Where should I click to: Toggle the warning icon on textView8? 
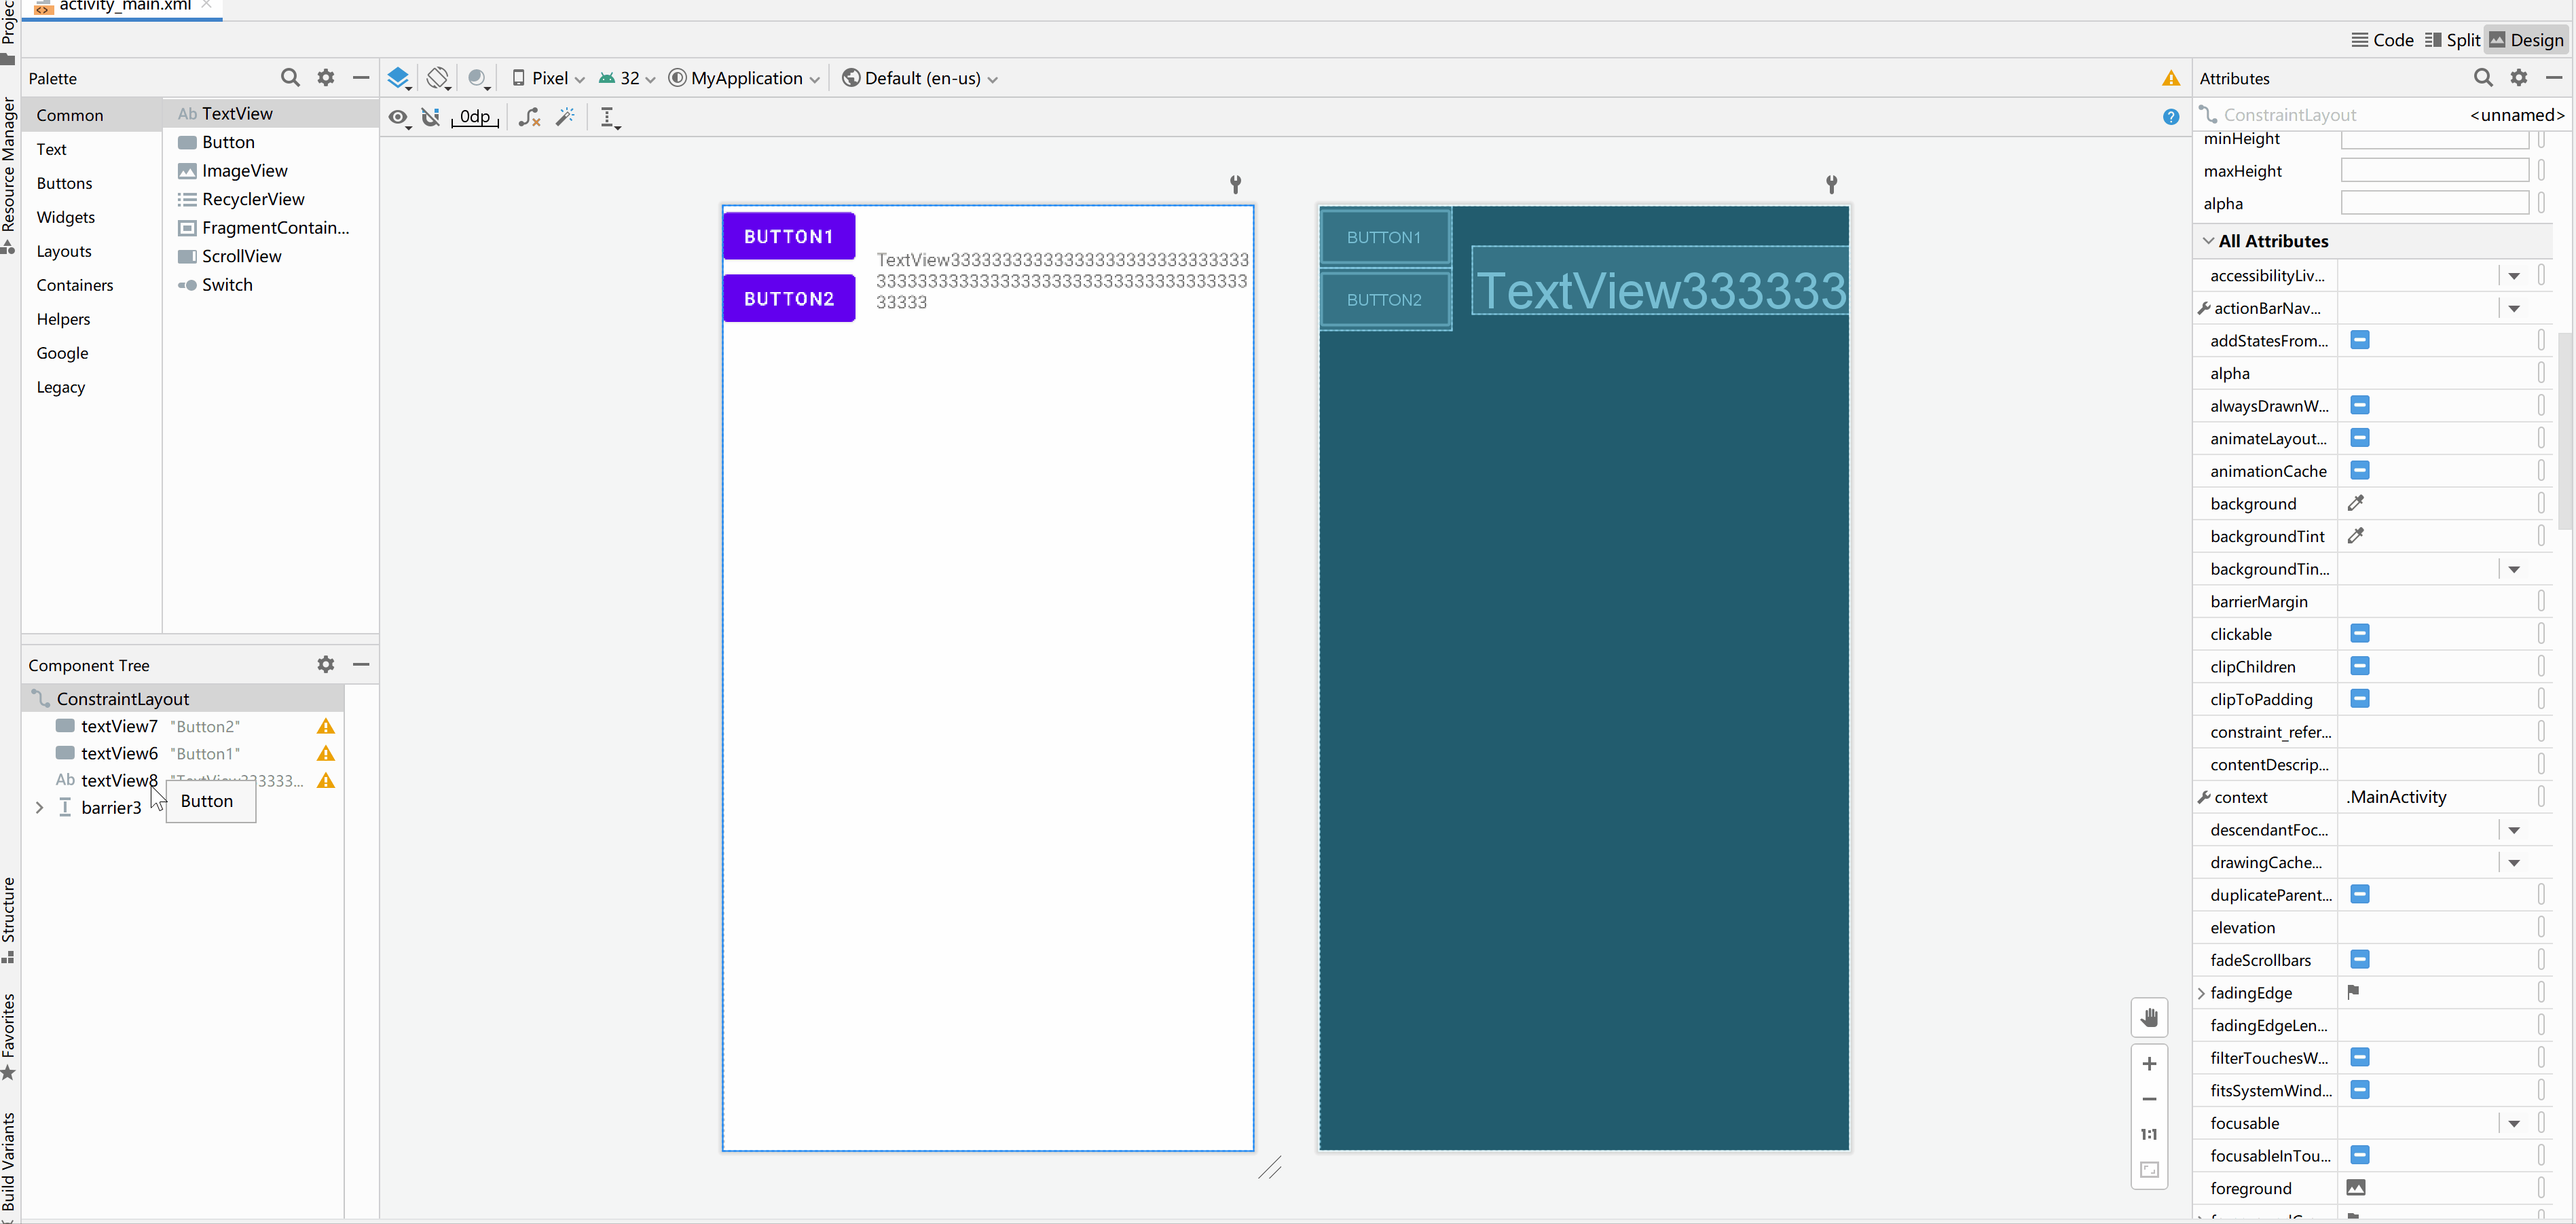[x=327, y=779]
